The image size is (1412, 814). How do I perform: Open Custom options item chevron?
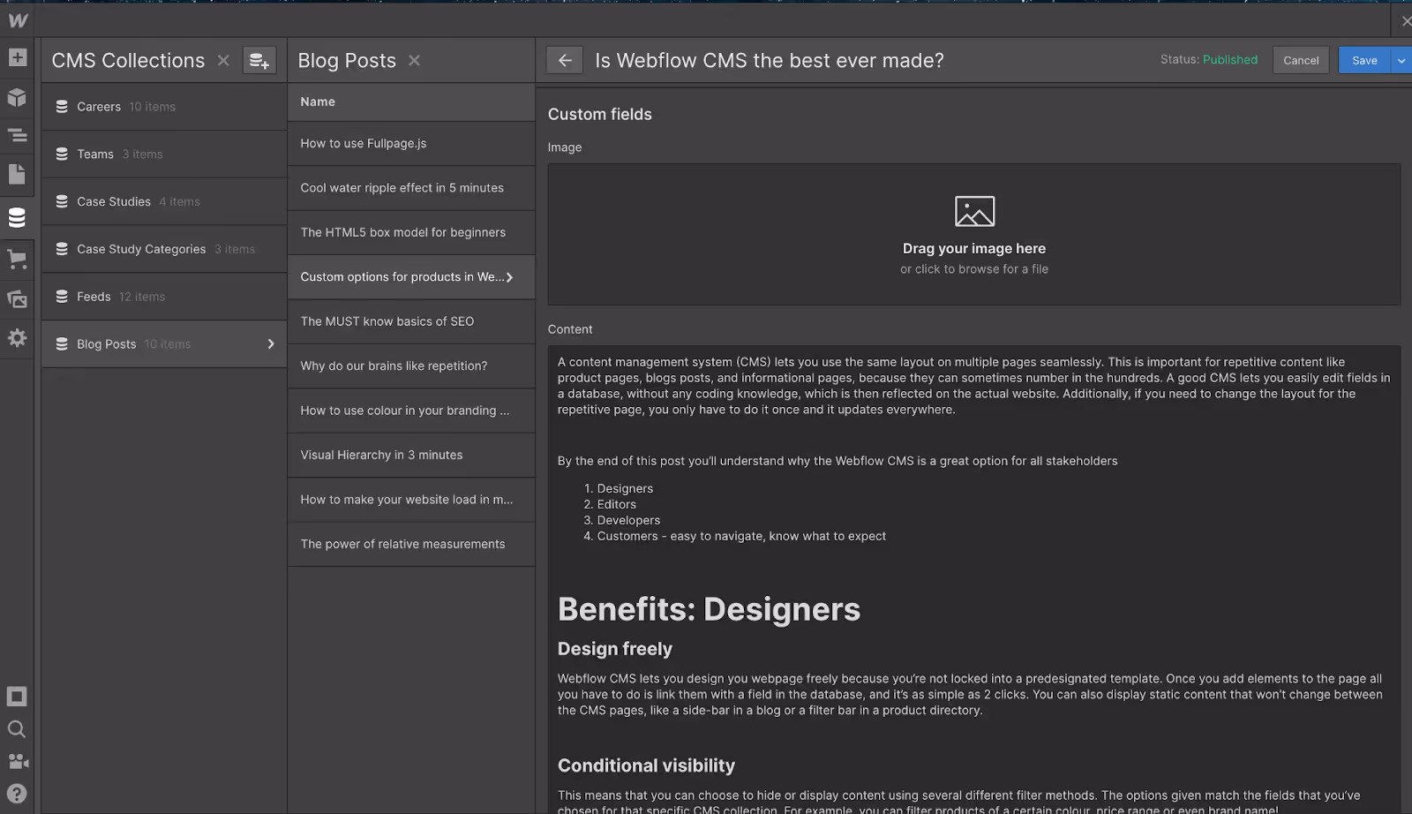(509, 277)
